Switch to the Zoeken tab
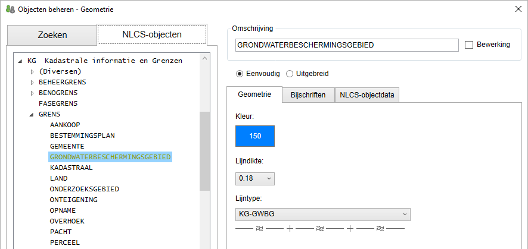528x249 pixels. coord(52,35)
